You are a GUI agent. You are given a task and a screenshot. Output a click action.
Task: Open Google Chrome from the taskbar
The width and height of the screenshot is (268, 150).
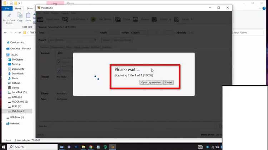pyautogui.click(x=91, y=147)
